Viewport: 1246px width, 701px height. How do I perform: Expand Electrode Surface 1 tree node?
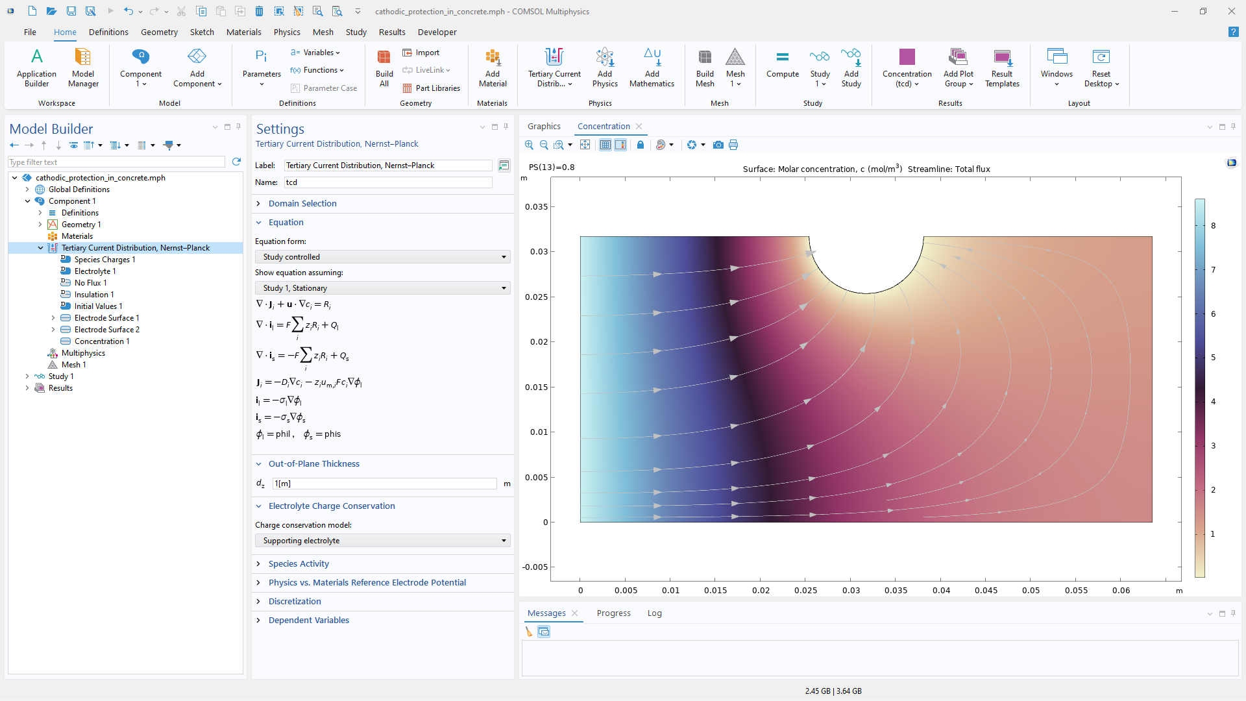pos(53,318)
